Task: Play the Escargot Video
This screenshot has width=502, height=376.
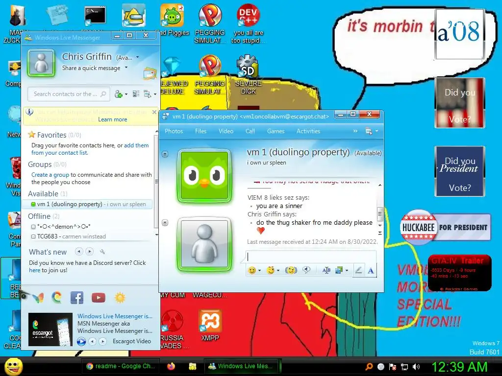Action: click(81, 341)
